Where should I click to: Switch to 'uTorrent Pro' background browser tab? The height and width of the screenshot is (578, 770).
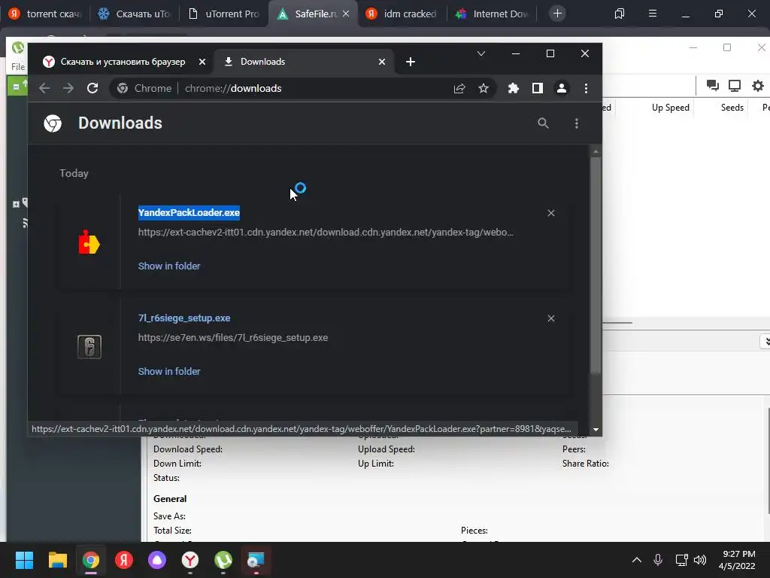tap(223, 14)
